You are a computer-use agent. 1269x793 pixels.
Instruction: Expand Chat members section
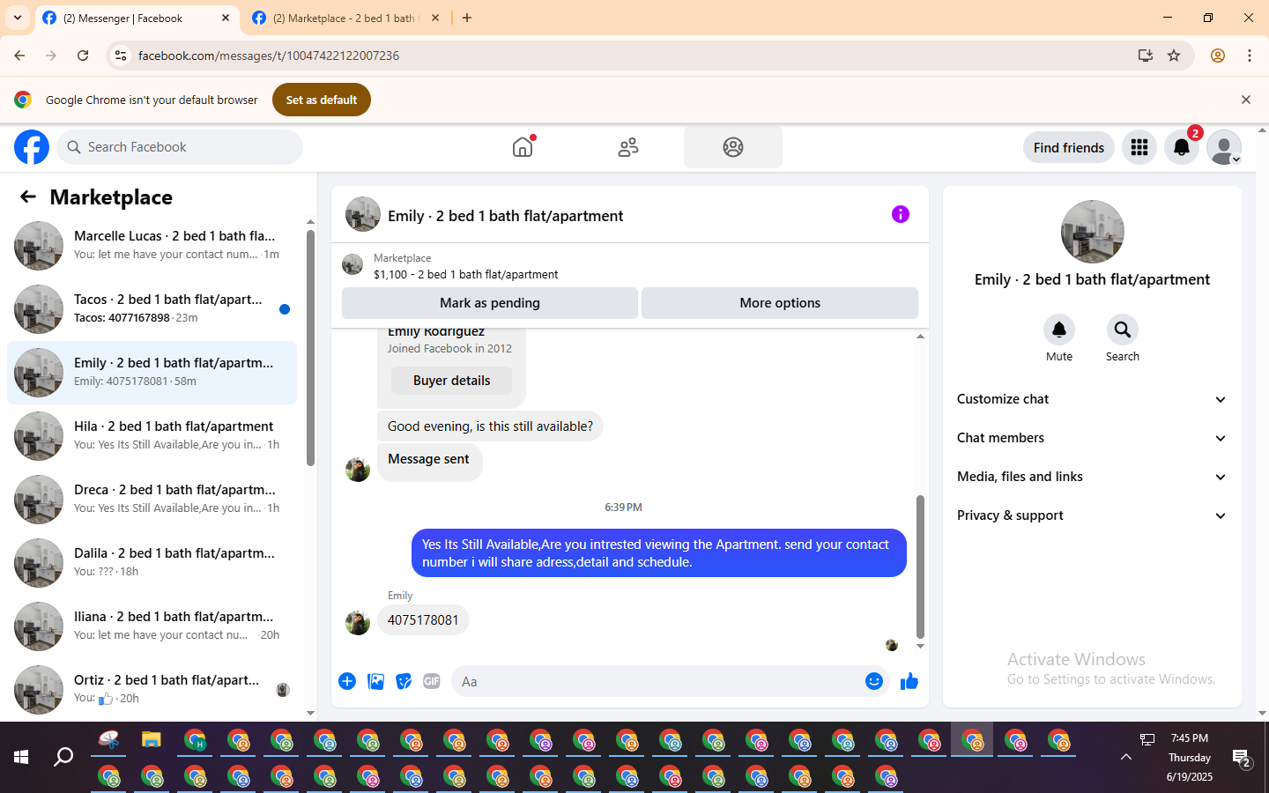click(x=1093, y=438)
